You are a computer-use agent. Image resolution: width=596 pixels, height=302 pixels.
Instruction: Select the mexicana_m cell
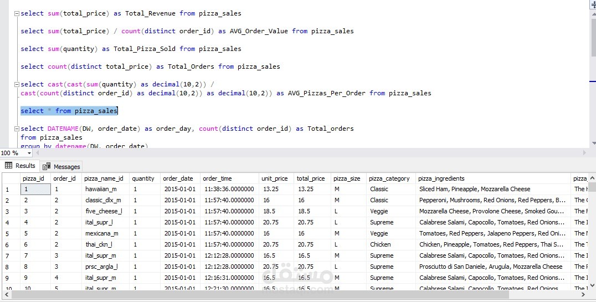pos(105,233)
